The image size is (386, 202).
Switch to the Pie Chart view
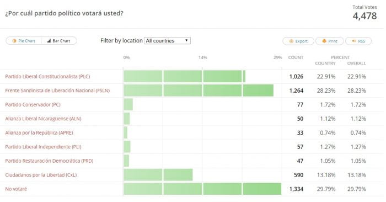(24, 41)
